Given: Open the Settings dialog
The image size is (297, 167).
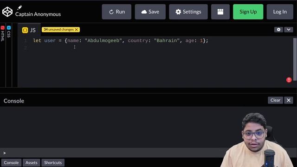Looking at the screenshot, I should click(x=188, y=12).
